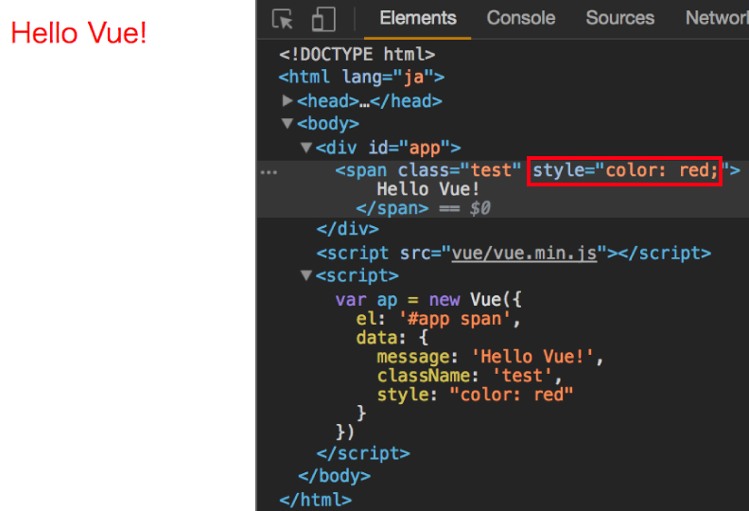Select the closing </script> tag
Image resolution: width=749 pixels, height=511 pixels.
(x=363, y=453)
